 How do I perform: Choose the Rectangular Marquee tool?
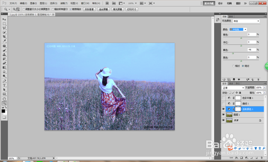4,24
